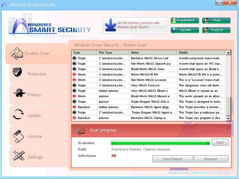Image resolution: width=239 pixels, height=179 pixels.
Task: Click the gray icon beside Trojan-Dropper.Win32.Kido.a
Action: [x=74, y=102]
